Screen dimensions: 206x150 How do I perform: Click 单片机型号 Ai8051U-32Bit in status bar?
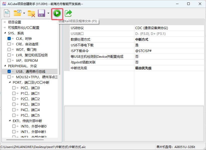pyautogui.click(x=176, y=147)
